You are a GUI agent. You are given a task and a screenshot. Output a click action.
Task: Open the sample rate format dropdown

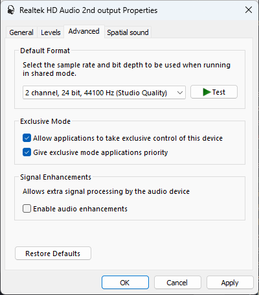tap(104, 93)
